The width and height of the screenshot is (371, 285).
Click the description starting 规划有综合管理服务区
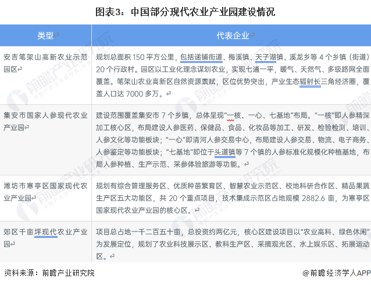click(233, 198)
